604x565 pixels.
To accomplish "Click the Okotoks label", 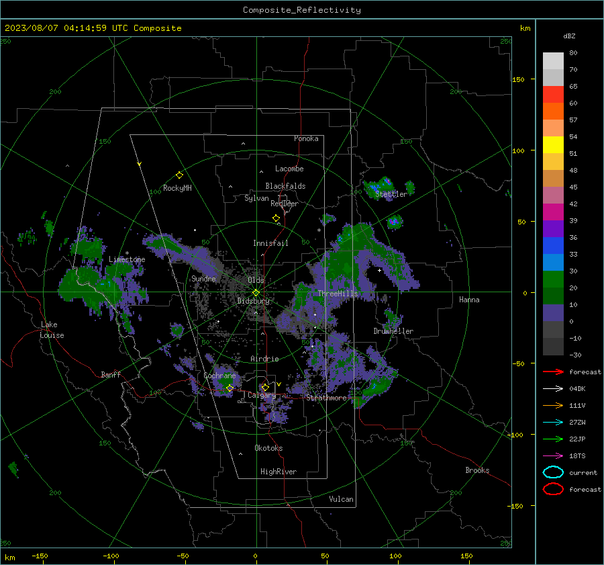I will click(268, 448).
